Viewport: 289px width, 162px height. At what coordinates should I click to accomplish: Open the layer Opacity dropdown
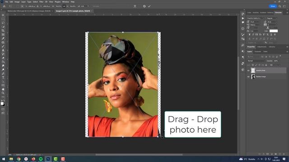point(279,61)
